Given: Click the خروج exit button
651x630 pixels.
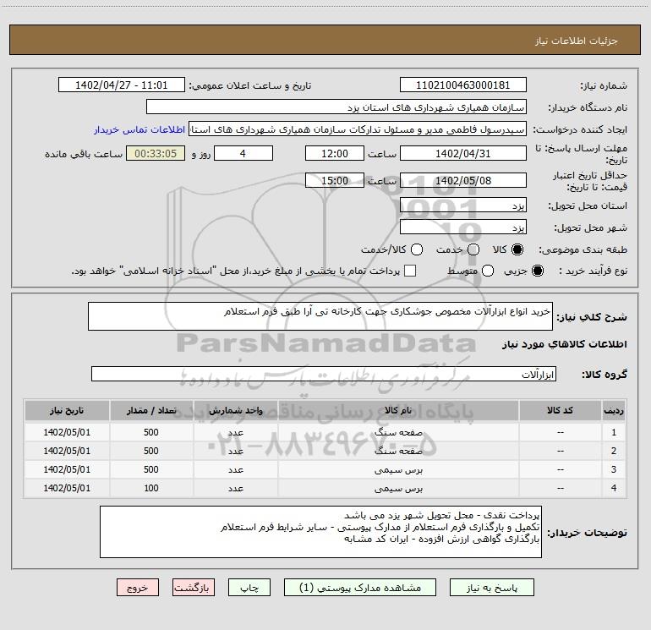Looking at the screenshot, I should coord(138,588).
